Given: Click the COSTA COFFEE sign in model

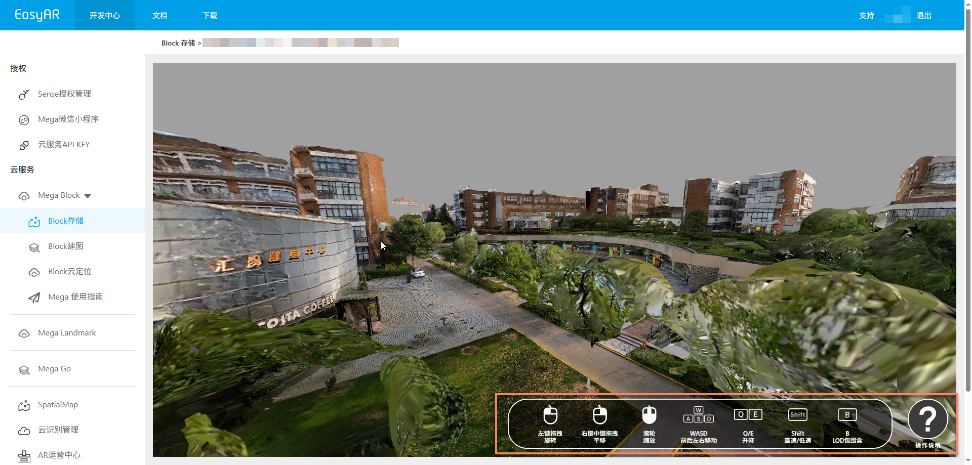Looking at the screenshot, I should point(297,312).
